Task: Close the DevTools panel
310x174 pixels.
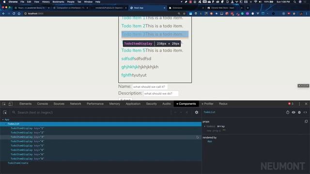Action: pos(306,104)
